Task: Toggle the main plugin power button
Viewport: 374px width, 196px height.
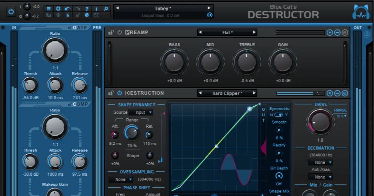Action: point(11,12)
